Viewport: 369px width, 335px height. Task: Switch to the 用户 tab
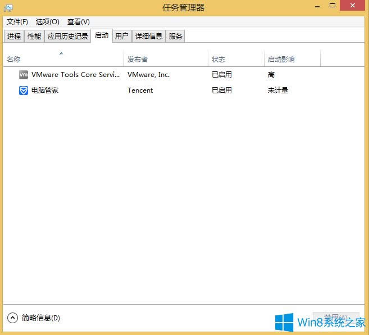[x=122, y=37]
